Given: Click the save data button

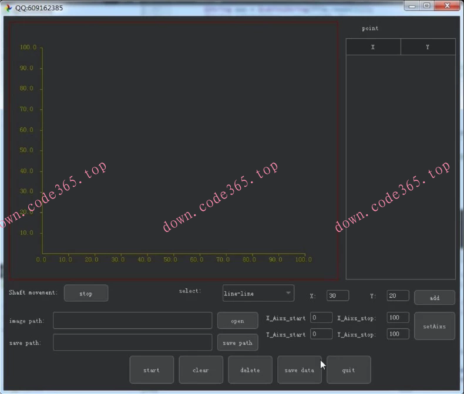Looking at the screenshot, I should tap(299, 370).
